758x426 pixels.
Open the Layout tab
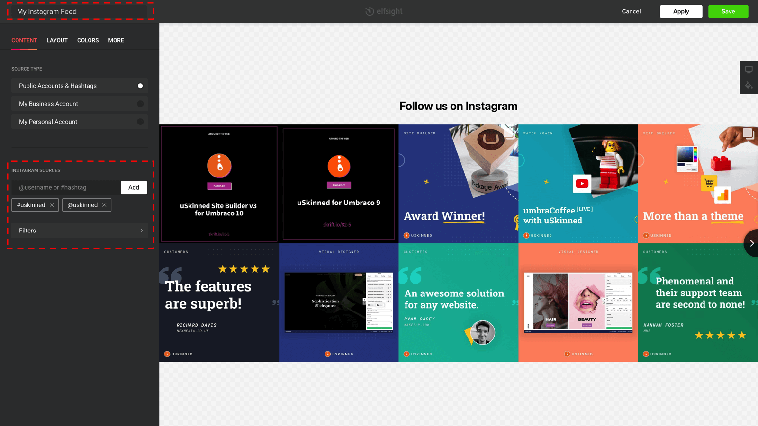click(x=57, y=40)
